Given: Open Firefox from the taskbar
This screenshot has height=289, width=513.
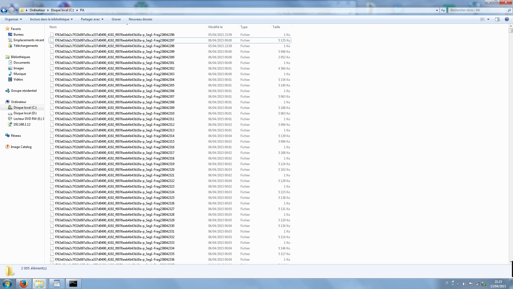Looking at the screenshot, I should click(x=24, y=284).
